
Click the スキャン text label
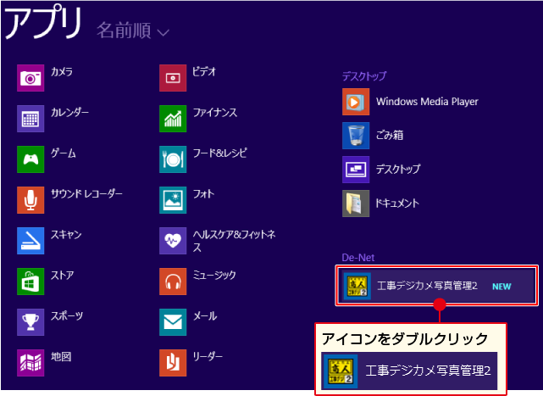pyautogui.click(x=66, y=234)
